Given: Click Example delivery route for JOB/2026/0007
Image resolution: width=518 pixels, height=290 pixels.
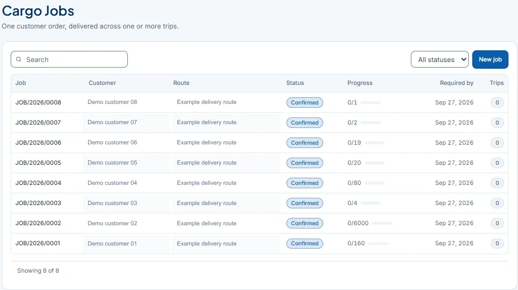Looking at the screenshot, I should click(207, 122).
